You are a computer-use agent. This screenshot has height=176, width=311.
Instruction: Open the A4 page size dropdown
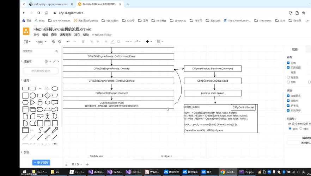click(299, 124)
